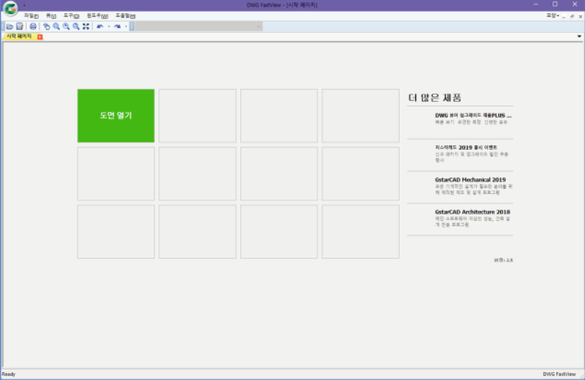Click the open folder toolbar icon

point(10,26)
